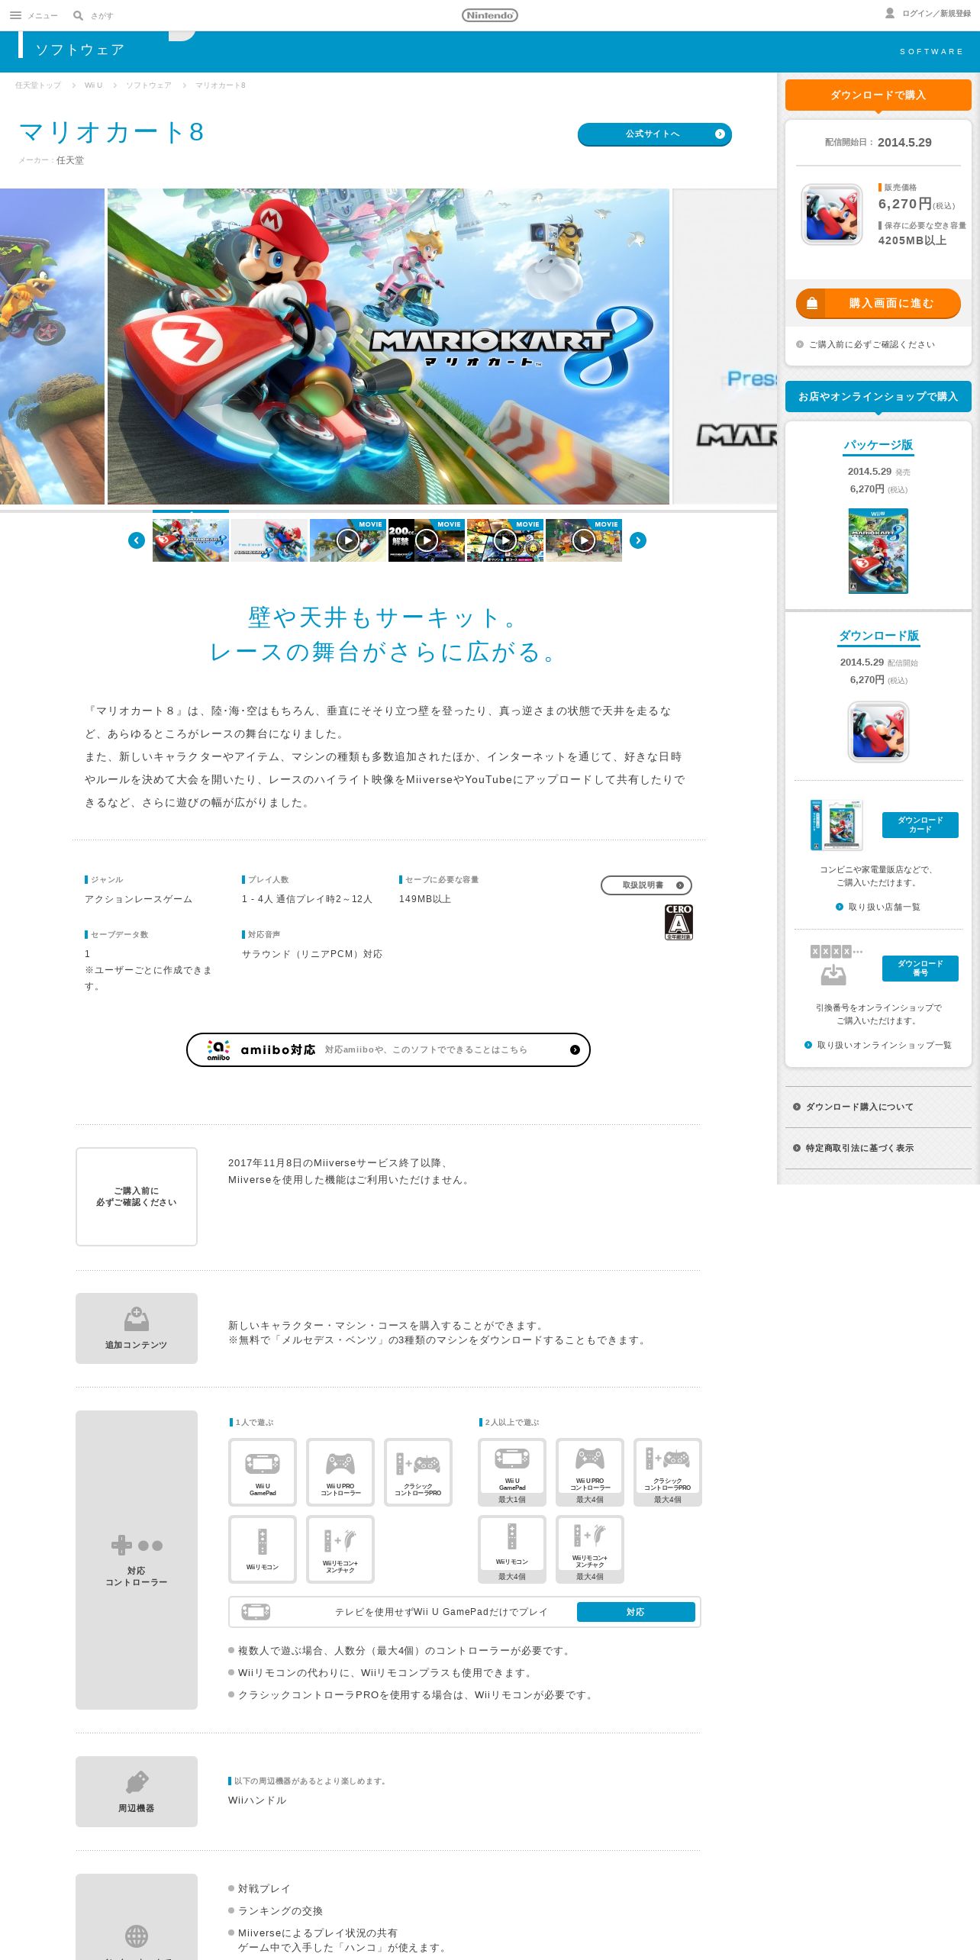Open 特定商取引法に基づく表示 link

[878, 1148]
